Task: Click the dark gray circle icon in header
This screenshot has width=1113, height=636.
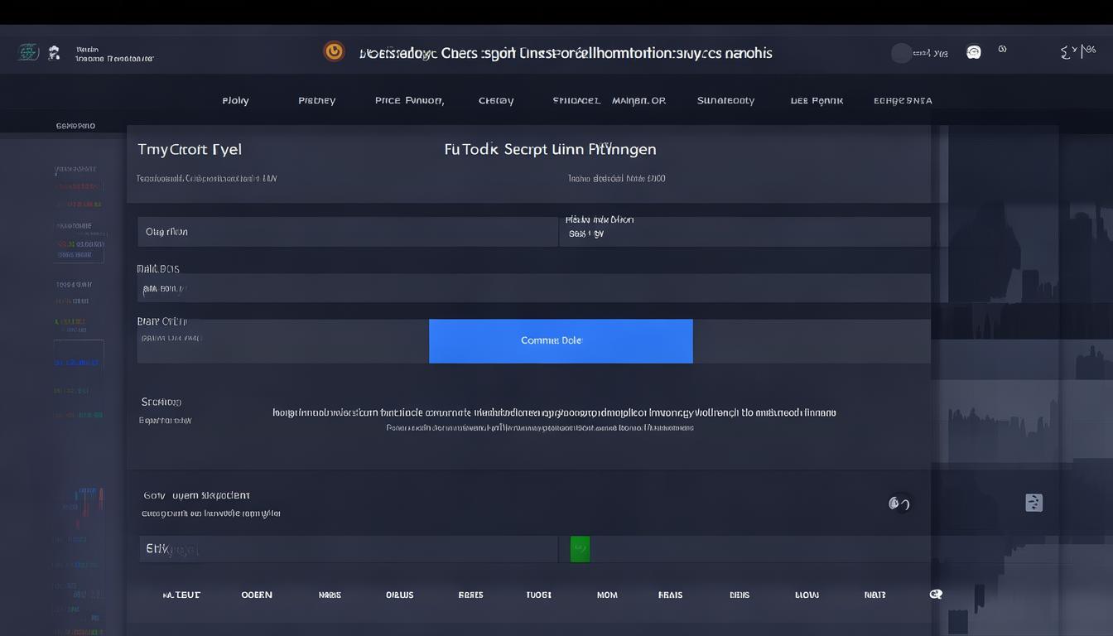Action: tap(901, 53)
